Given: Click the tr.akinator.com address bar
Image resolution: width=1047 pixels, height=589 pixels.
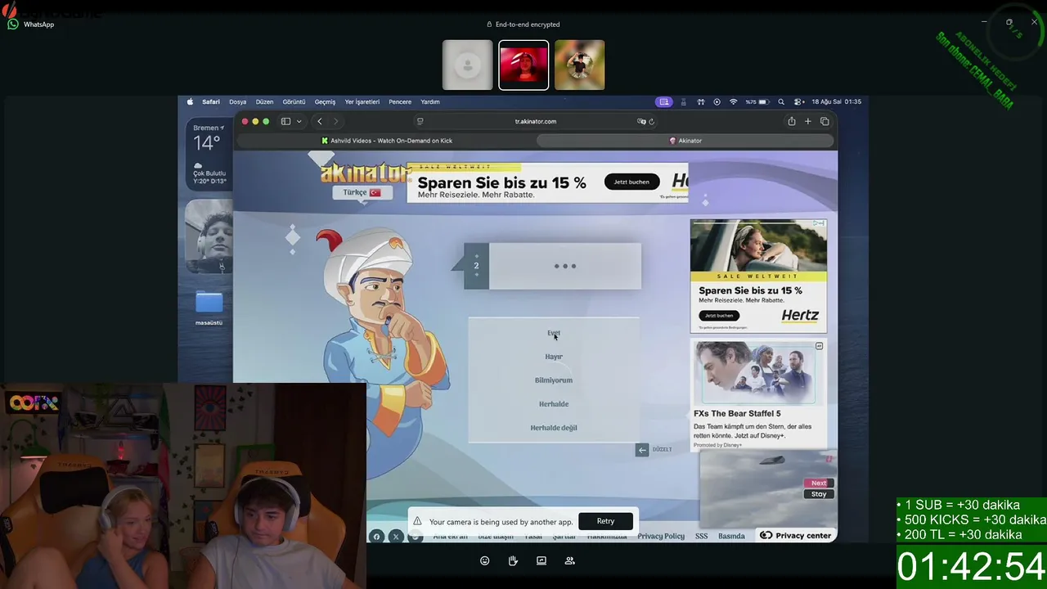Looking at the screenshot, I should [x=535, y=121].
